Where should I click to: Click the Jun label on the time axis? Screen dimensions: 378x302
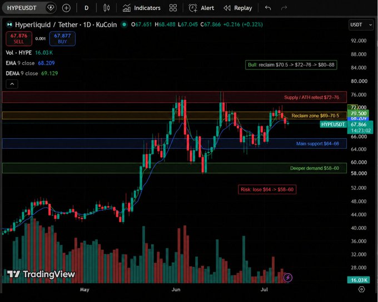[176, 289]
